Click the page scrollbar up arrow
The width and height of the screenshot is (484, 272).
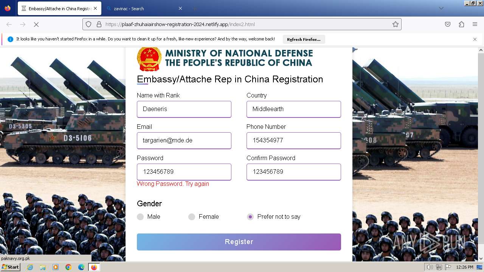[x=481, y=50]
